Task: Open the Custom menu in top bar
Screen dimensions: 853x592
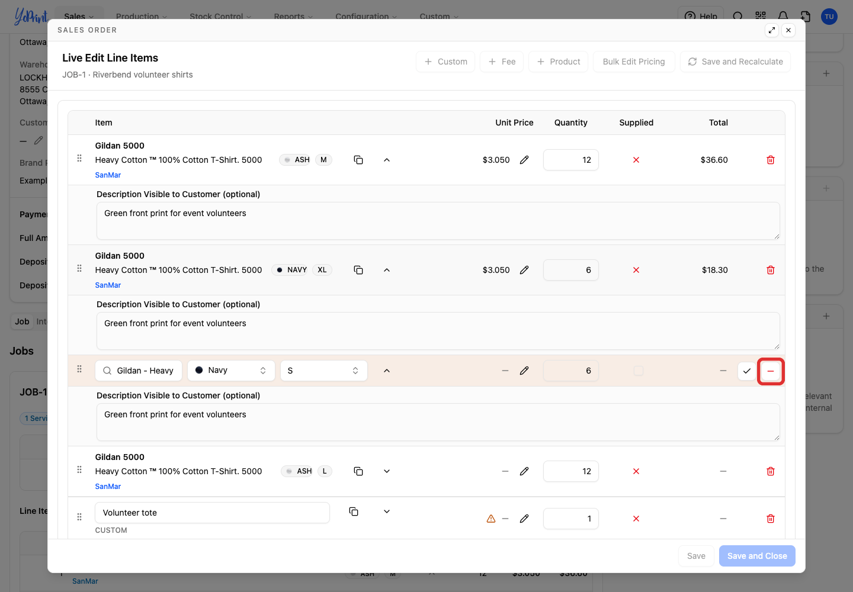Action: coord(439,16)
